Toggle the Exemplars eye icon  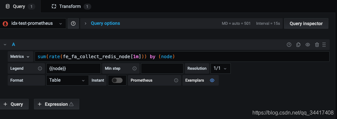[x=212, y=80]
